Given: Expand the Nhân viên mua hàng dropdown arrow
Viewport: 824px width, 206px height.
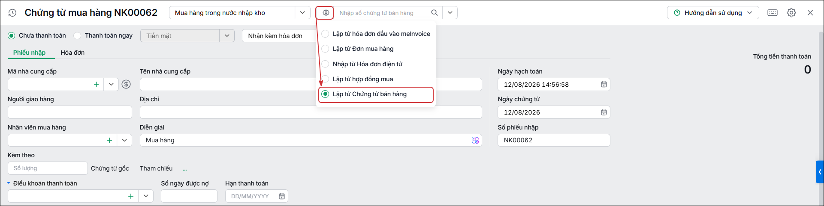Looking at the screenshot, I should [x=124, y=140].
